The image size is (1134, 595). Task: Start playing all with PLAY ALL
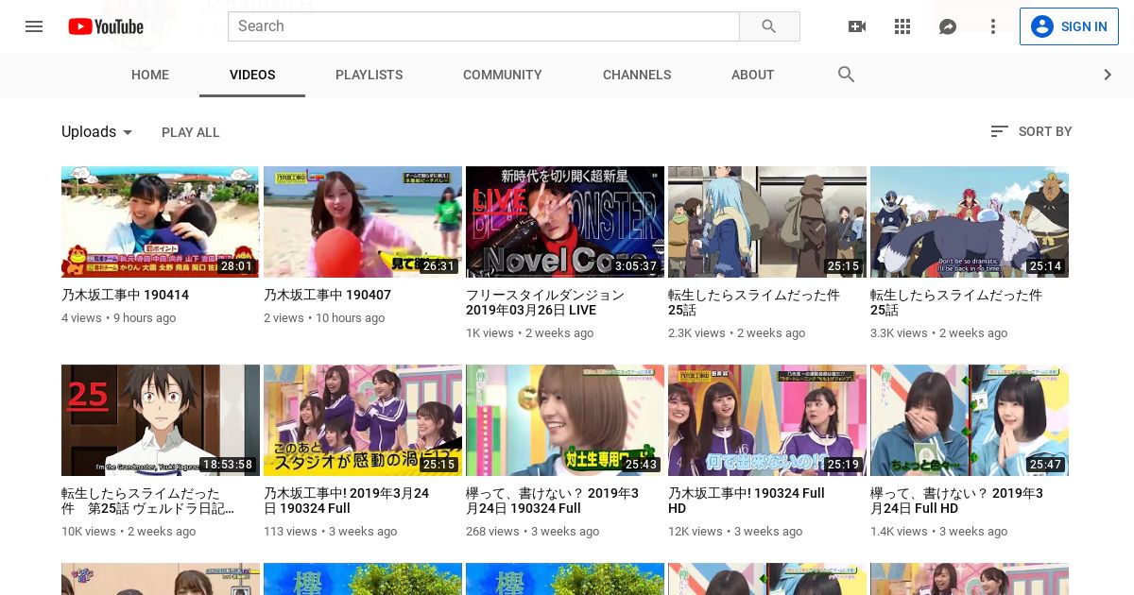[191, 132]
